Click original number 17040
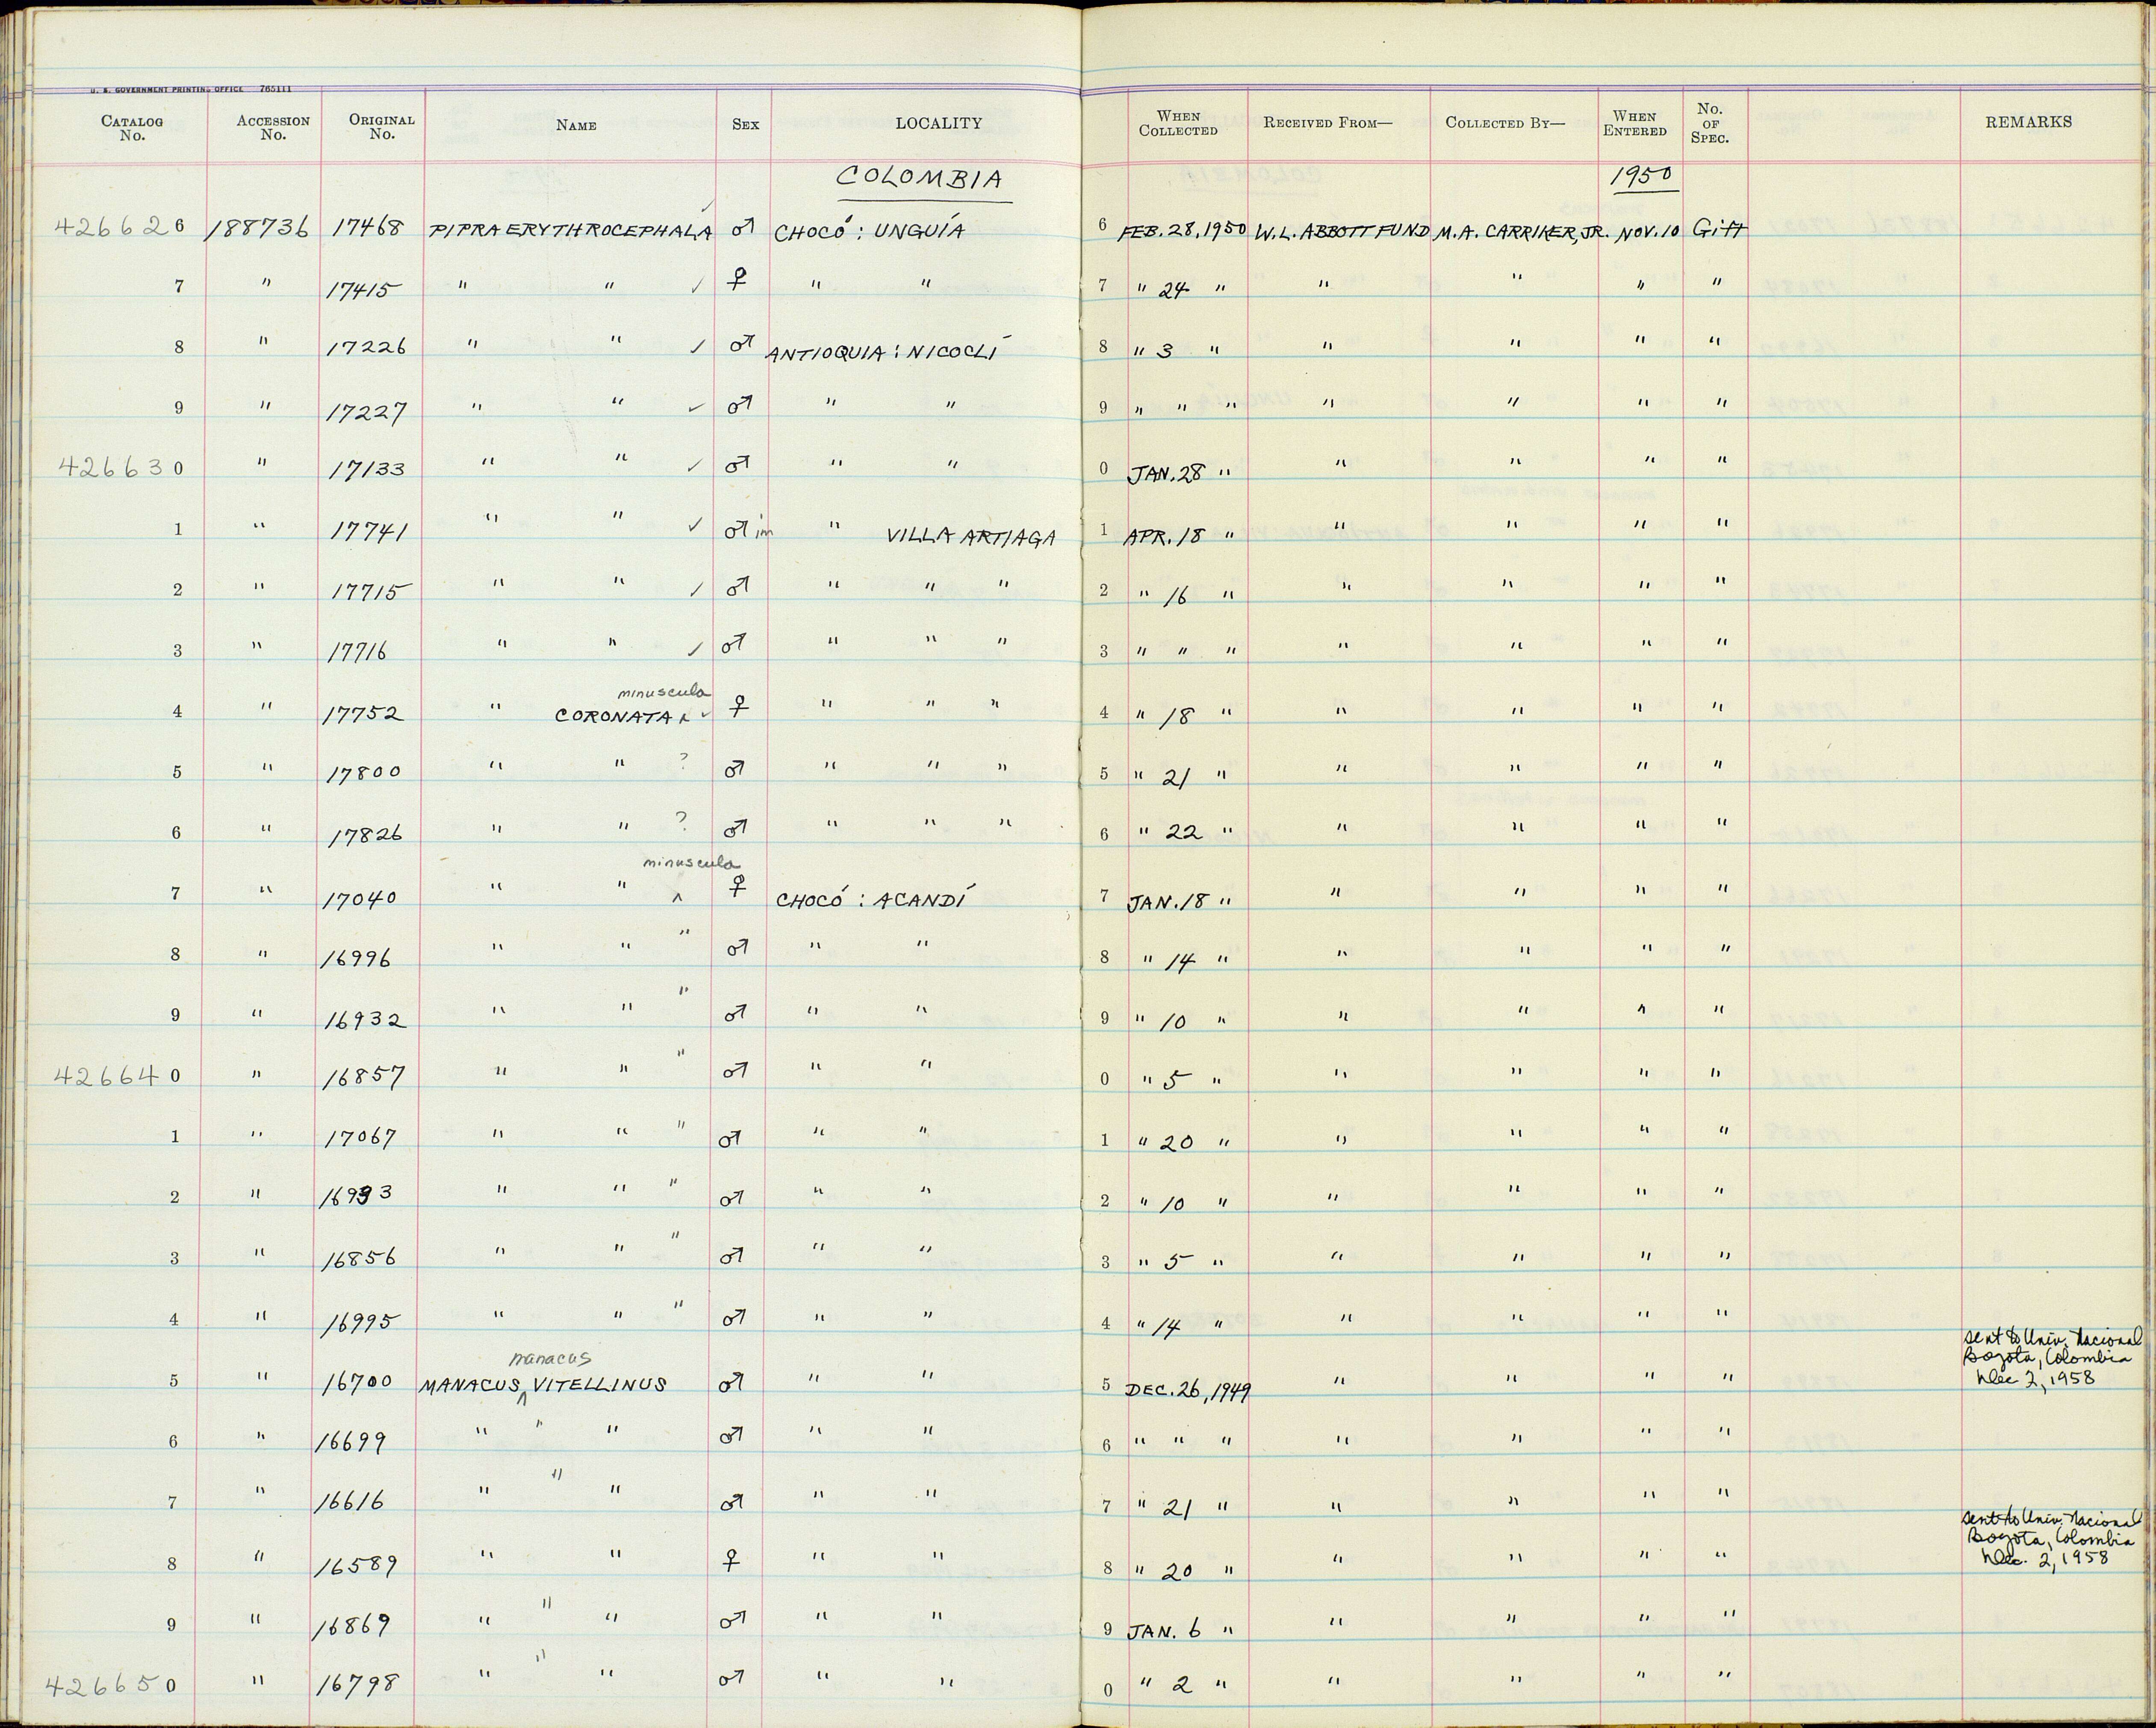The height and width of the screenshot is (1728, 2156). pyautogui.click(x=360, y=898)
